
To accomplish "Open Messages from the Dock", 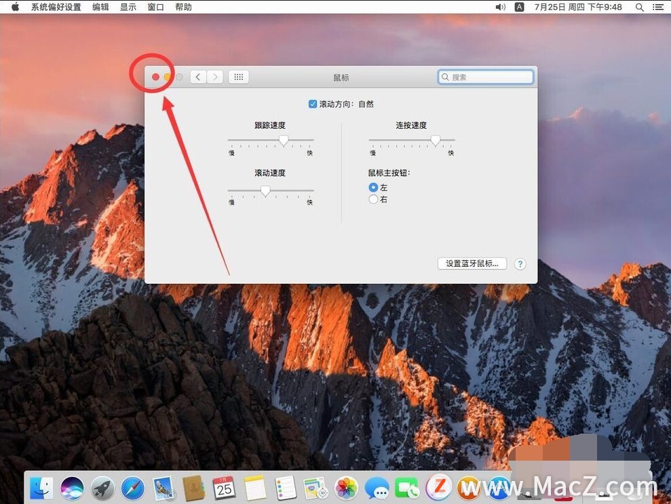I will coord(377,488).
